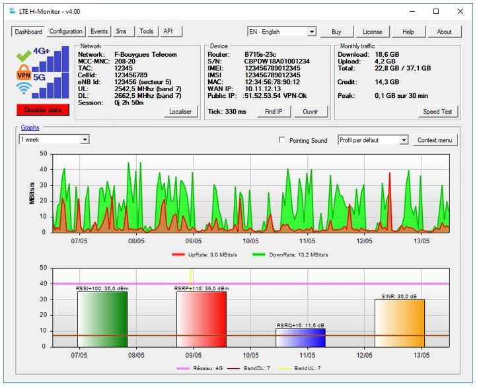Open the EN - English language dropdown
This screenshot has height=388, width=479.
(281, 32)
